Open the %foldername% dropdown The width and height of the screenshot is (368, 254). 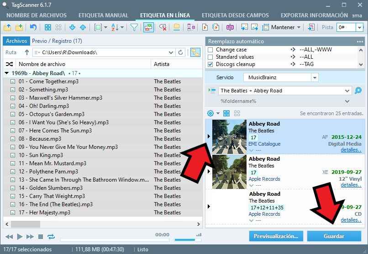pyautogui.click(x=347, y=101)
